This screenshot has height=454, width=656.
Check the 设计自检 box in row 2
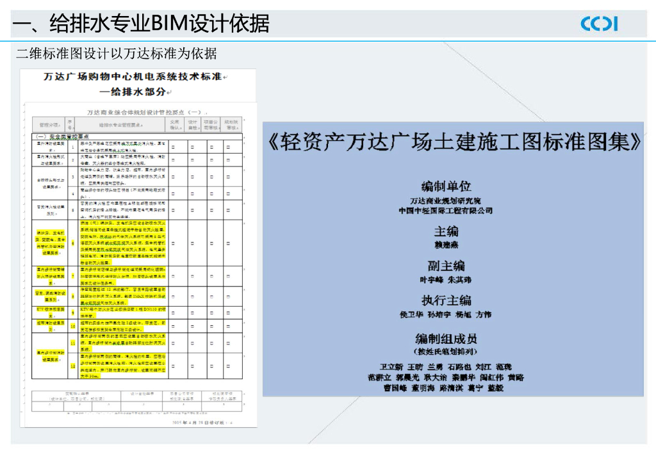tap(192, 160)
